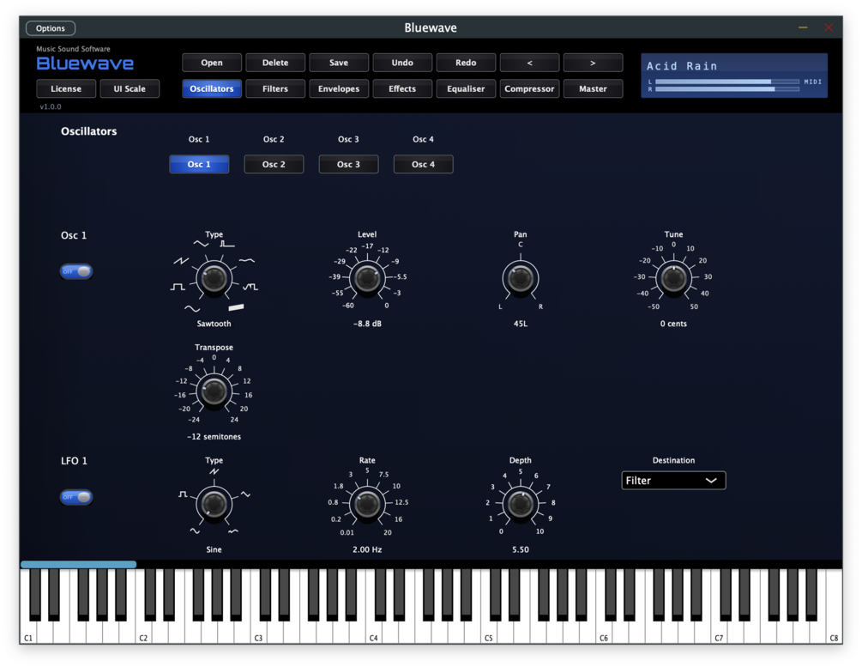This screenshot has width=862, height=667.
Task: Click the Undo button
Action: click(x=402, y=63)
